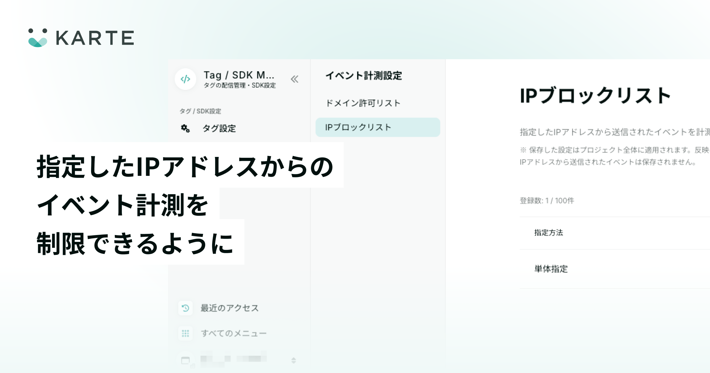Viewport: 710px width, 373px height.
Task: Open タグ設定 in the sidebar
Action: coord(219,128)
